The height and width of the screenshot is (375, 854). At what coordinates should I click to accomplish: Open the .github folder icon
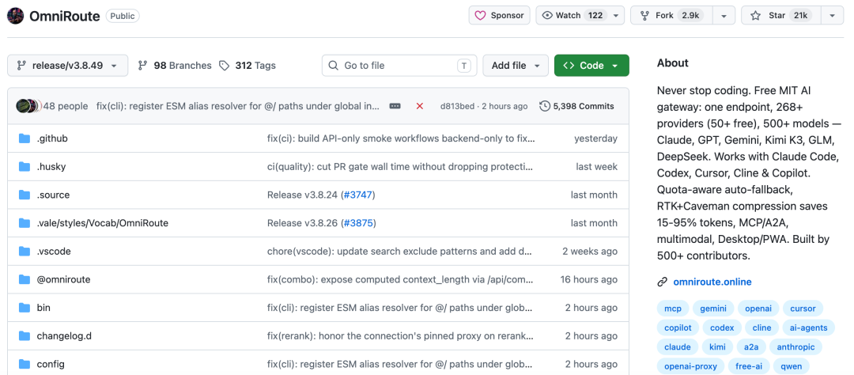[x=24, y=138]
